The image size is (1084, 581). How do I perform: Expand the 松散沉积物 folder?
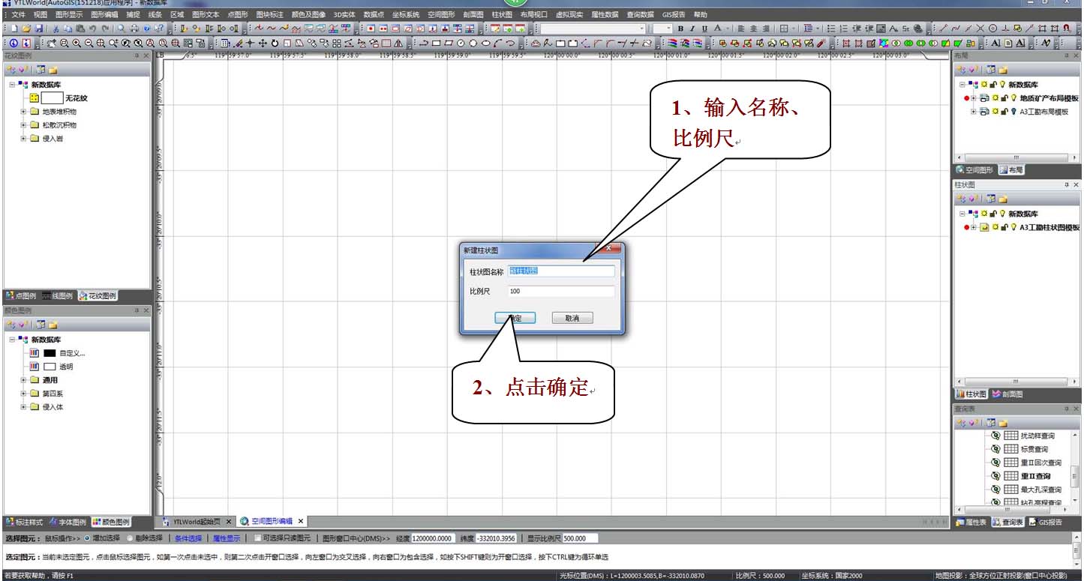[23, 124]
